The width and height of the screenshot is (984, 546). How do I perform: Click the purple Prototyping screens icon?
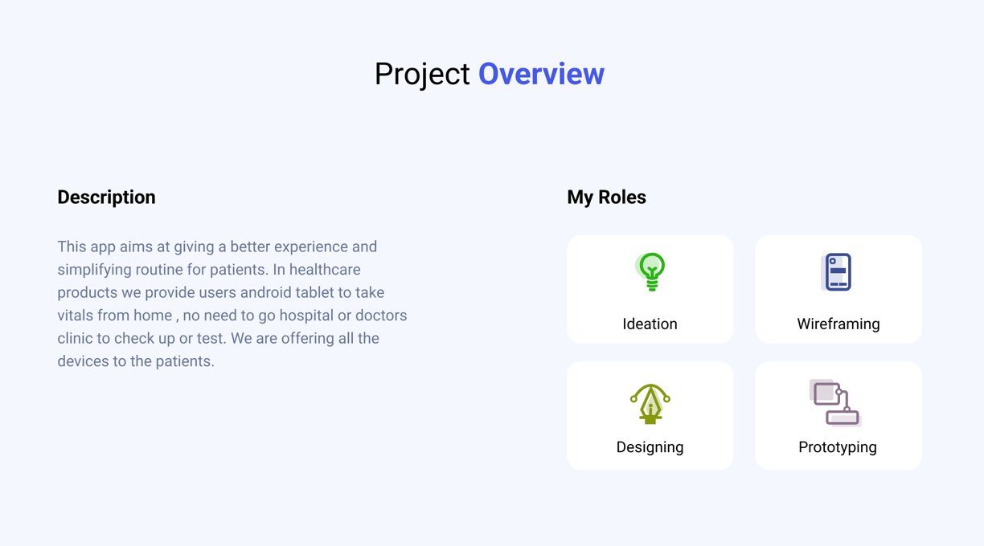[835, 403]
